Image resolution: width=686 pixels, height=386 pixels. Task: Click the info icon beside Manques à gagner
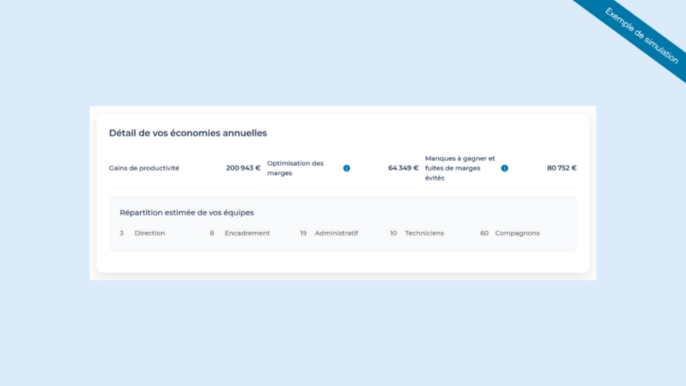[x=504, y=168]
